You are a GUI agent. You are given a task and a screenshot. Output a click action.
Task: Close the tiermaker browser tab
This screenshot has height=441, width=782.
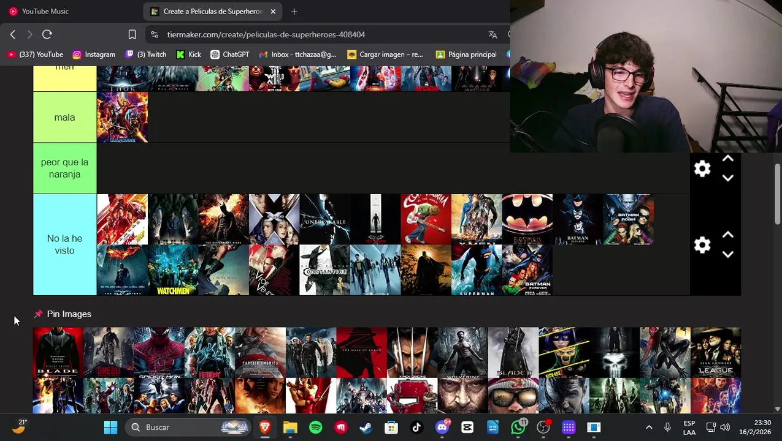[x=273, y=11]
